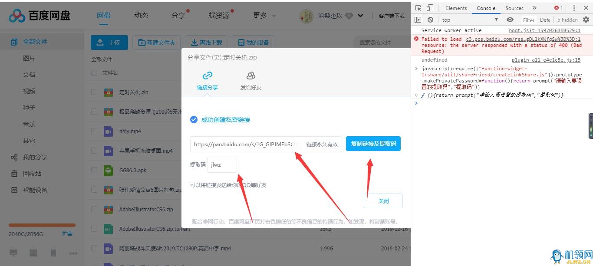Click the AdobeIllustratorCS6.zip archive icon
The image size is (593, 266).
[x=108, y=209]
